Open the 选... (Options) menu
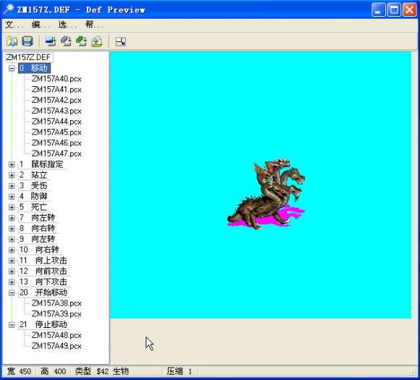420x380 pixels. click(x=67, y=25)
